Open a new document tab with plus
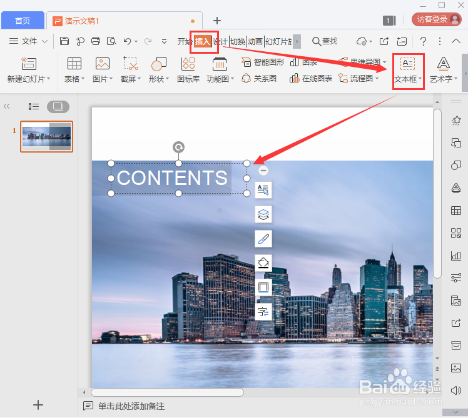 tap(217, 21)
